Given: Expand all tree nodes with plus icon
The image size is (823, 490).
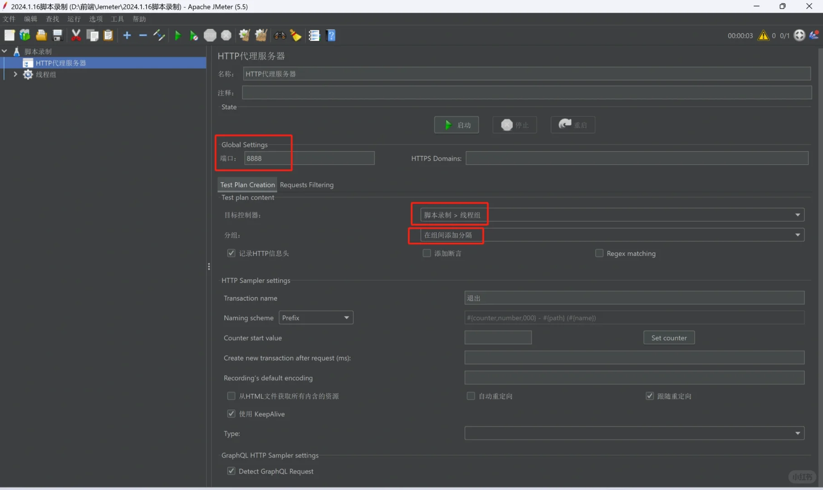Looking at the screenshot, I should [127, 35].
